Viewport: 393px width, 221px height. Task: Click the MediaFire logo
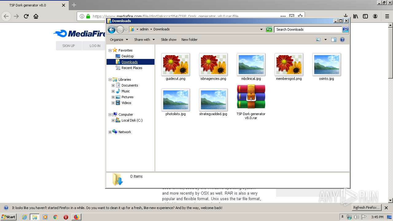pos(80,33)
